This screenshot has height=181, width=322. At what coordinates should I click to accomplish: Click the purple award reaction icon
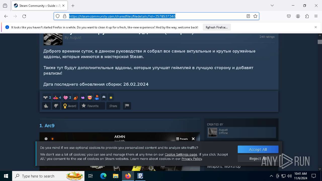coord(83,97)
